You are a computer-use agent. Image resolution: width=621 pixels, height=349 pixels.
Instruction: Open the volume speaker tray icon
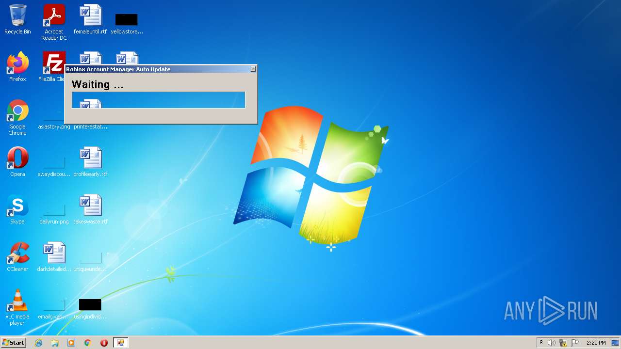pos(552,343)
